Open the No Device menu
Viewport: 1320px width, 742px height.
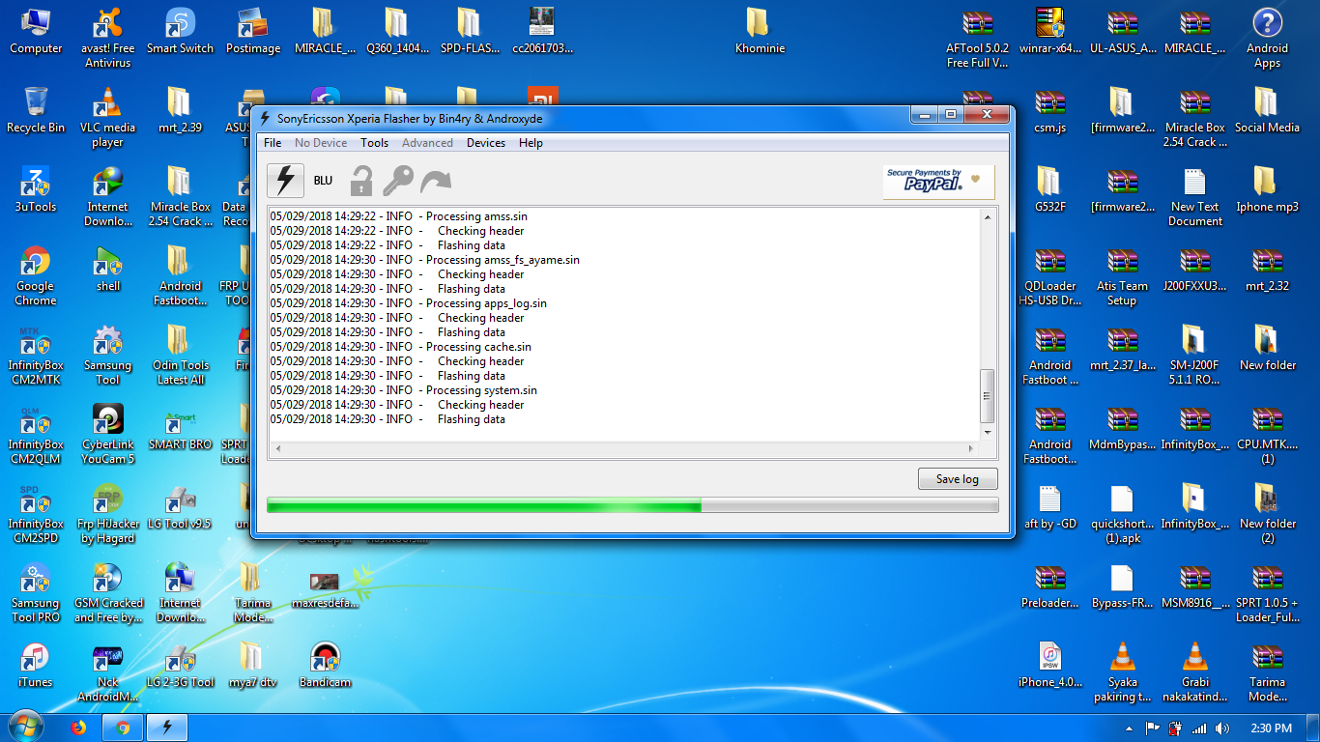321,143
